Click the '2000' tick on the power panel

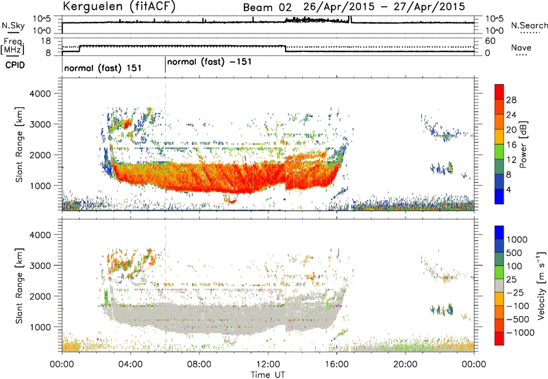40,155
